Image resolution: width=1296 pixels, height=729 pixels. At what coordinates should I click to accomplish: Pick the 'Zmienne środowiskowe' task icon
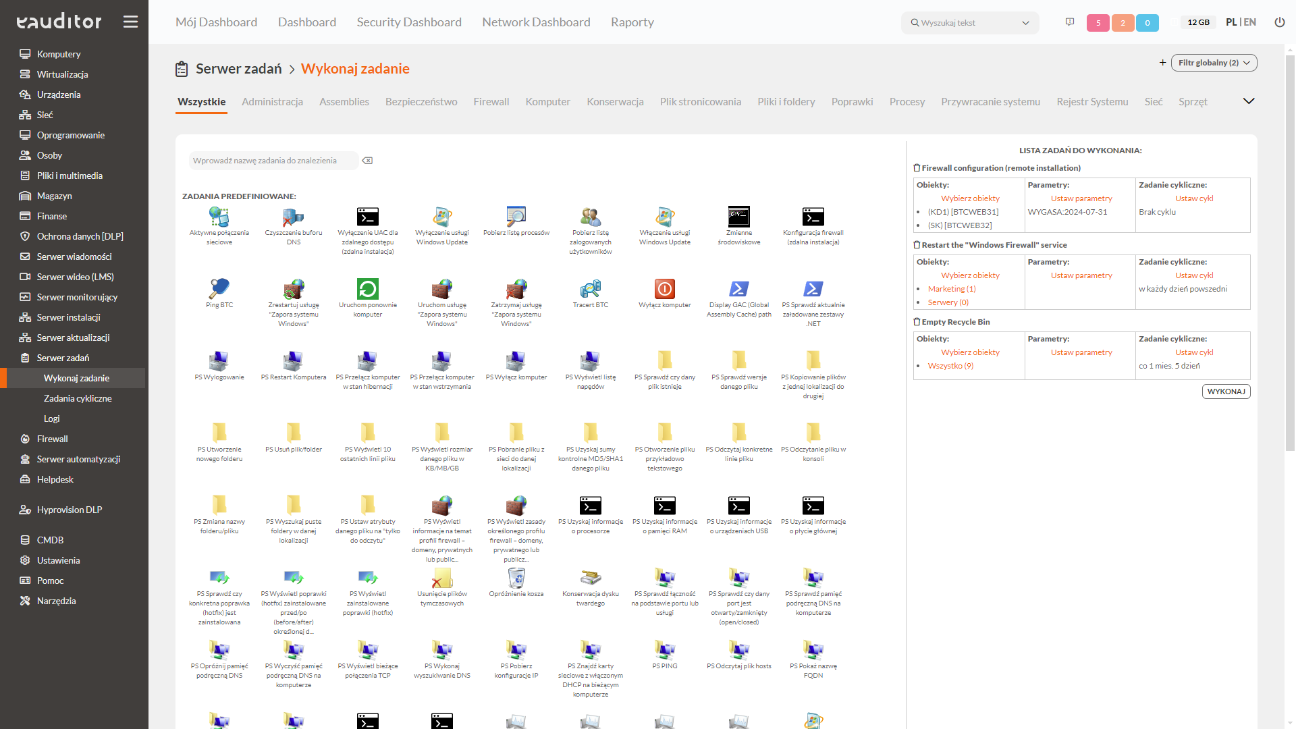point(739,217)
